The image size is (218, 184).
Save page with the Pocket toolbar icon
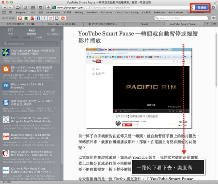(41, 7)
